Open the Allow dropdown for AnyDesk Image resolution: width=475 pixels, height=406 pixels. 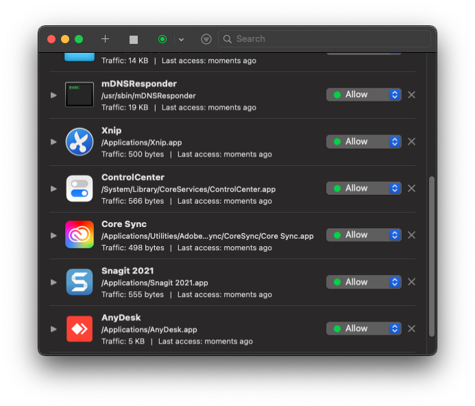click(363, 329)
